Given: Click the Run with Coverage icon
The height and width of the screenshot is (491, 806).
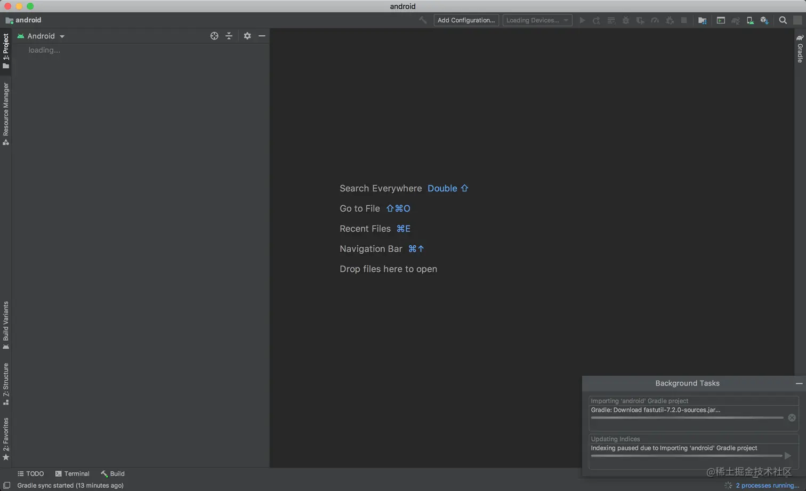Looking at the screenshot, I should (640, 20).
